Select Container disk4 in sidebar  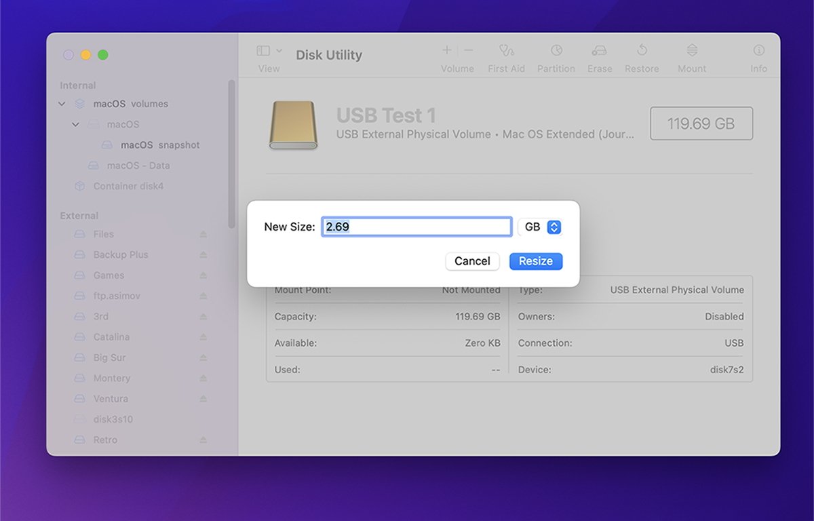tap(128, 186)
